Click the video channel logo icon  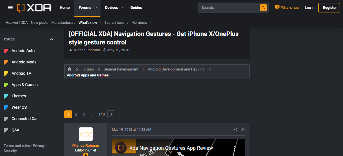[121, 148]
